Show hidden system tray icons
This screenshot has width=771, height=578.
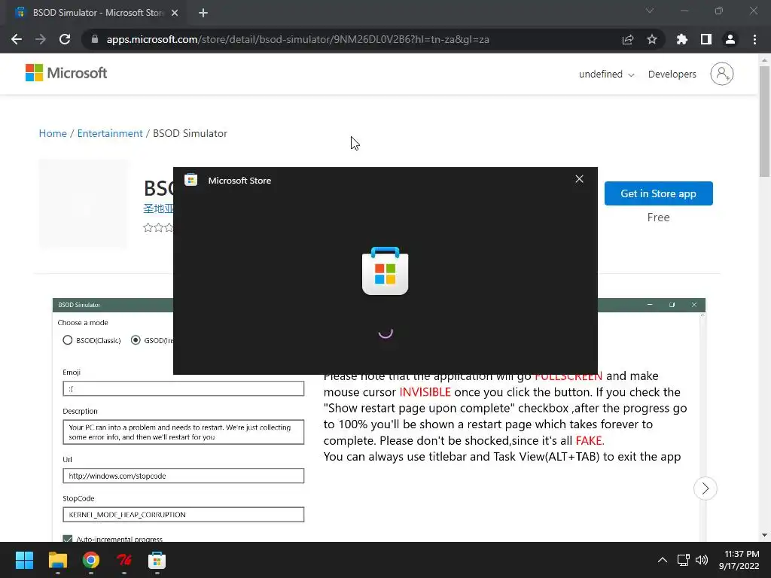tap(663, 560)
